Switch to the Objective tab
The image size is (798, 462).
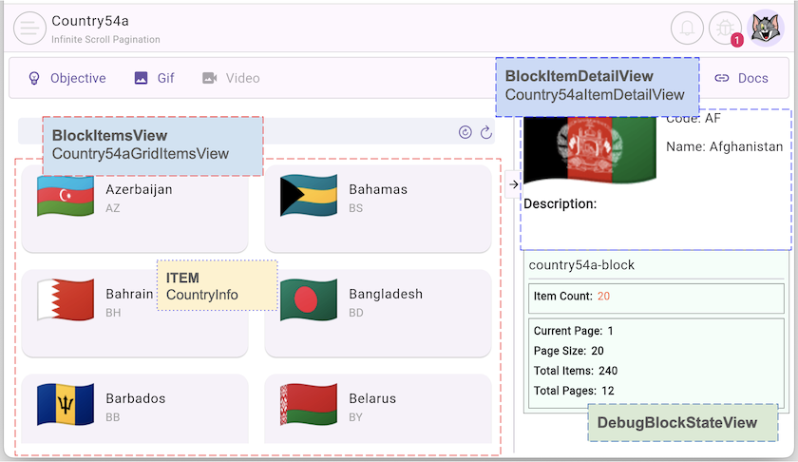pos(66,78)
